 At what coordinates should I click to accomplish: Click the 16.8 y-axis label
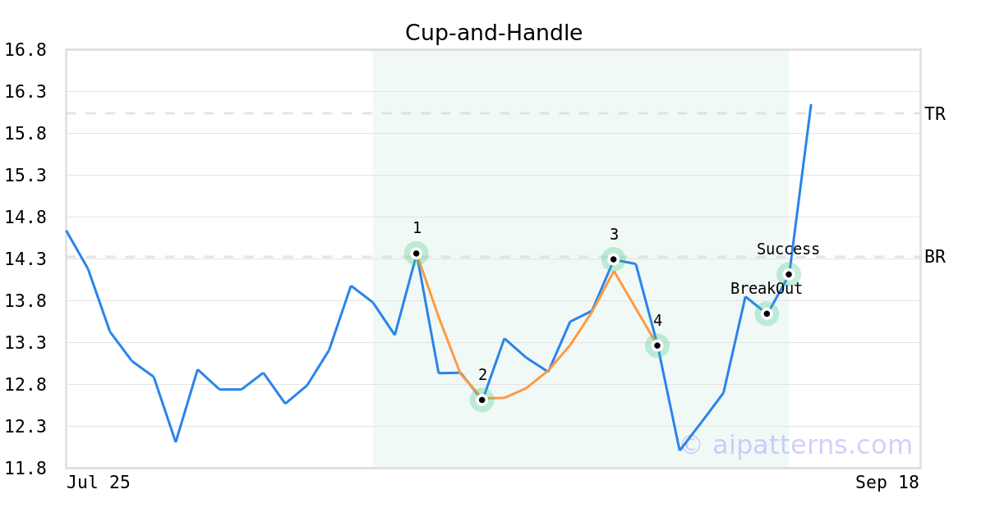pyautogui.click(x=25, y=50)
